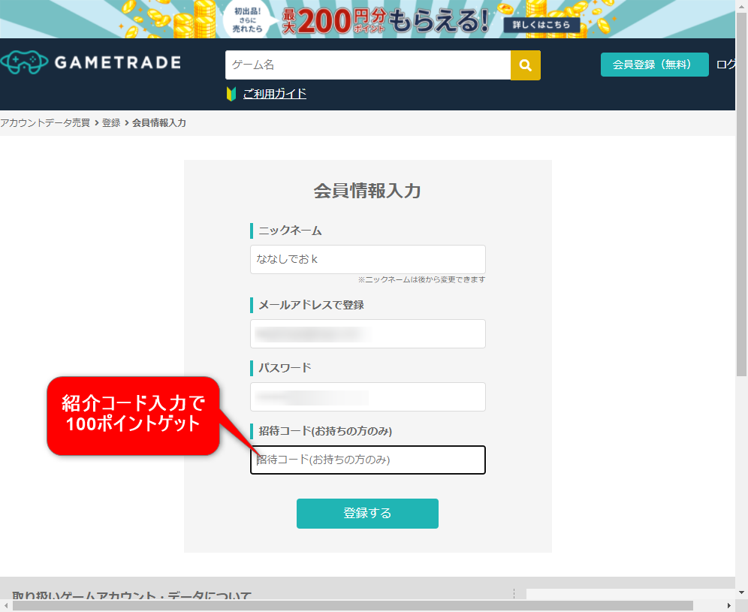The height and width of the screenshot is (612, 748).
Task: Click the 会員情報入力 breadcrumb entry
Action: click(158, 121)
